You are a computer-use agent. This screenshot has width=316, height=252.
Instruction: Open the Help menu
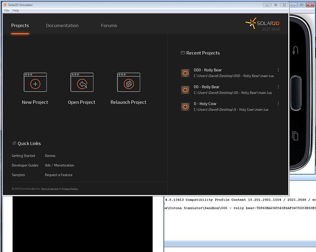click(16, 11)
